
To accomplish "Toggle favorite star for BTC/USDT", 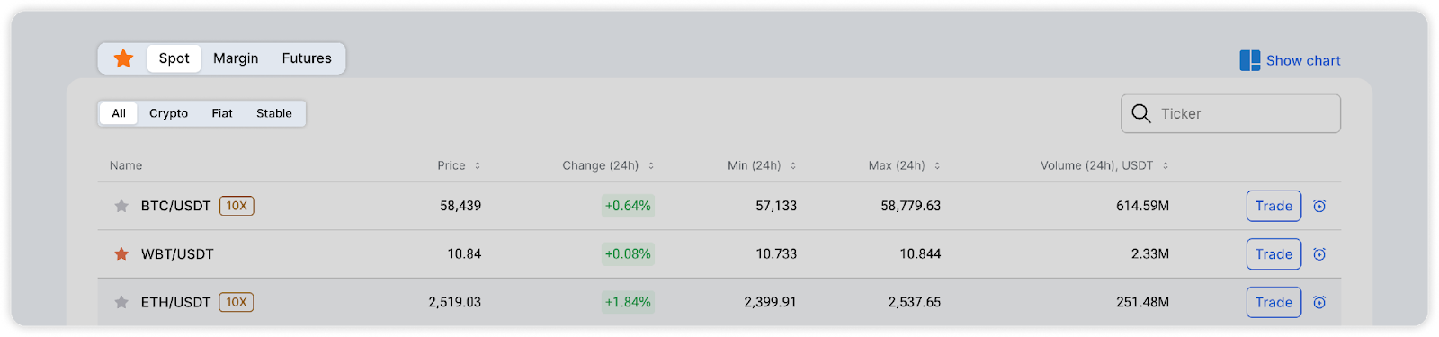I will coord(121,206).
